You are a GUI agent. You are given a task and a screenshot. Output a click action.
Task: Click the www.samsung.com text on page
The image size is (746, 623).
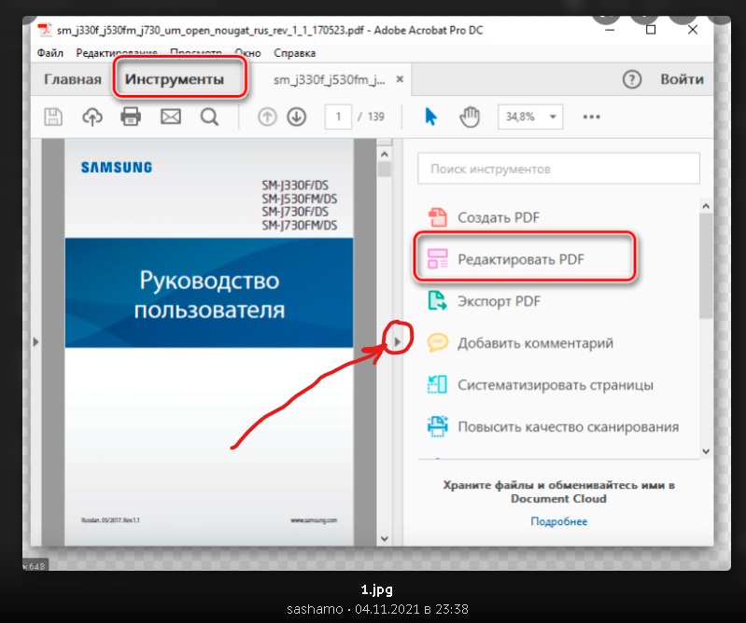314,520
